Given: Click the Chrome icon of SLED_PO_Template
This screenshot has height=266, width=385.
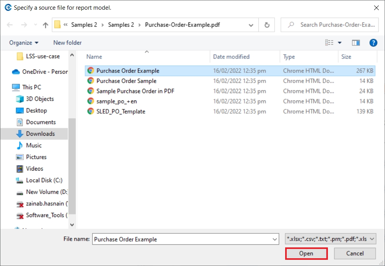Looking at the screenshot, I should tap(91, 111).
